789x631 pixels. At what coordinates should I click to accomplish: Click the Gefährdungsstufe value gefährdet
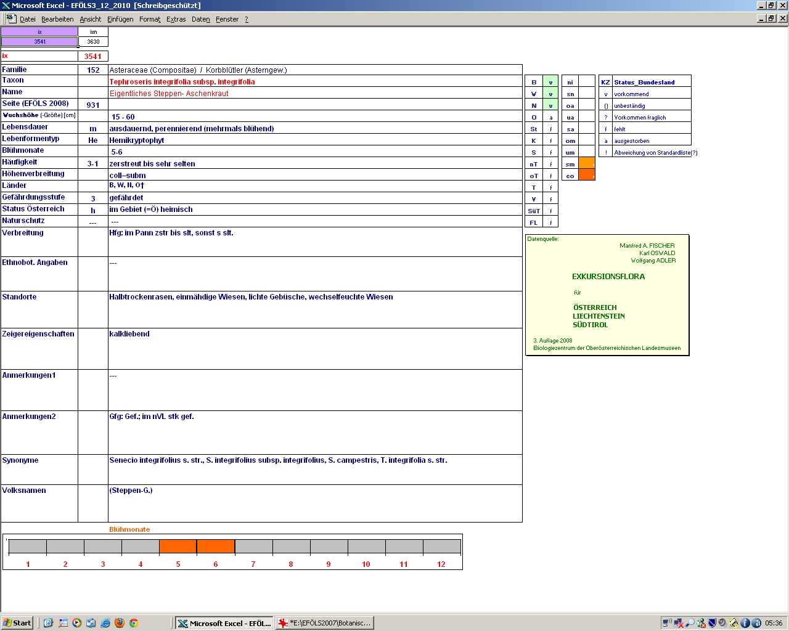click(x=126, y=198)
